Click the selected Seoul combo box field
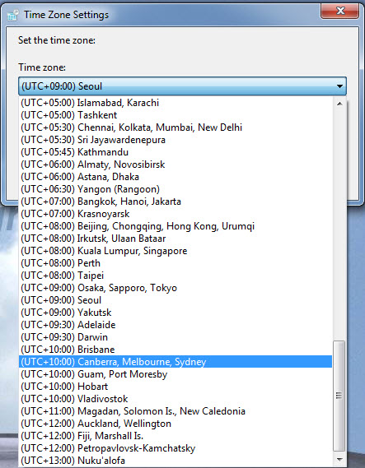Image resolution: width=365 pixels, height=468 pixels. (x=182, y=86)
